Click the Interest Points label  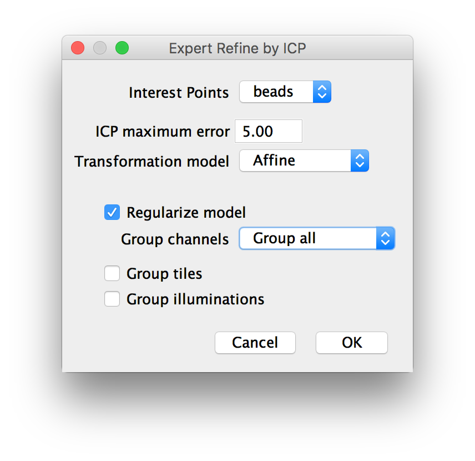(x=179, y=93)
